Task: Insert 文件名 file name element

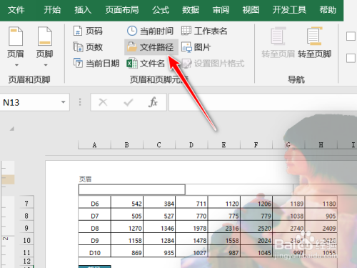Action: pyautogui.click(x=146, y=64)
